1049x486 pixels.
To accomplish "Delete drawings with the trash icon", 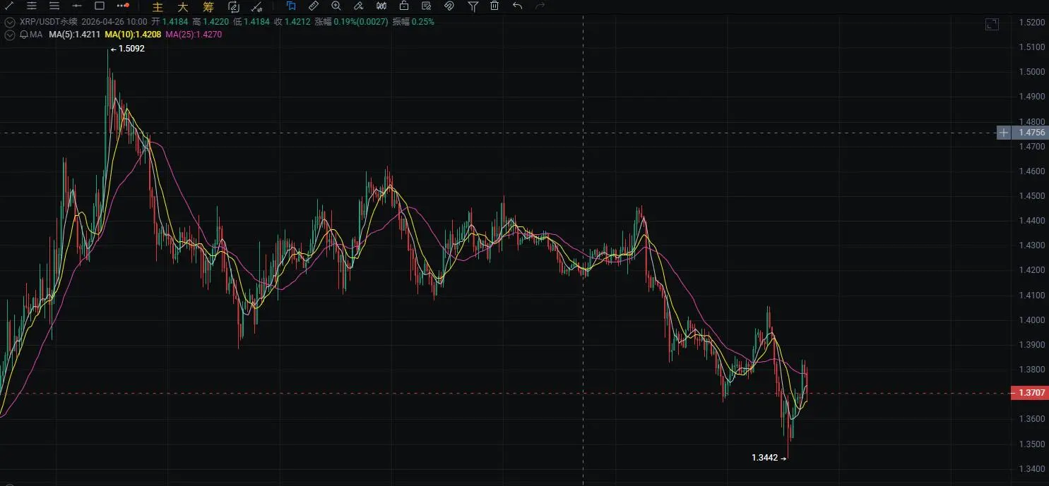I will (494, 6).
